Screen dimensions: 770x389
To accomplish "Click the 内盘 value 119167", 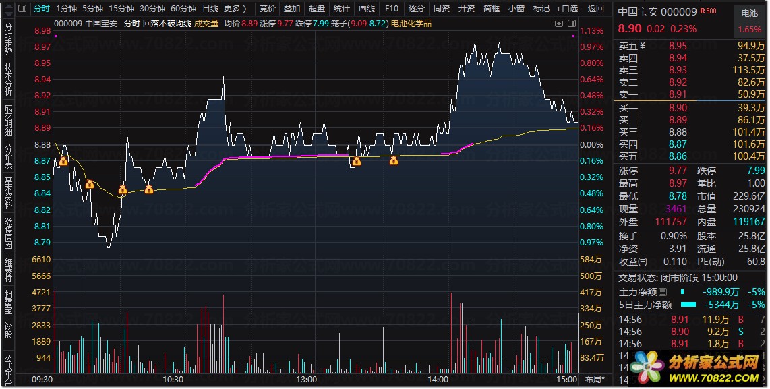I will coord(749,222).
